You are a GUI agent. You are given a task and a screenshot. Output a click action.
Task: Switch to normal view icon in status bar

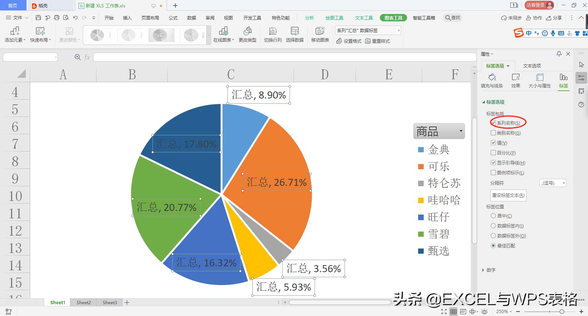[x=453, y=312]
